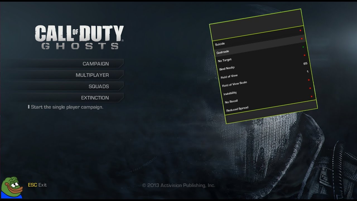The width and height of the screenshot is (357, 201).
Task: Launch the EXTINCTION mode
Action: click(x=95, y=98)
